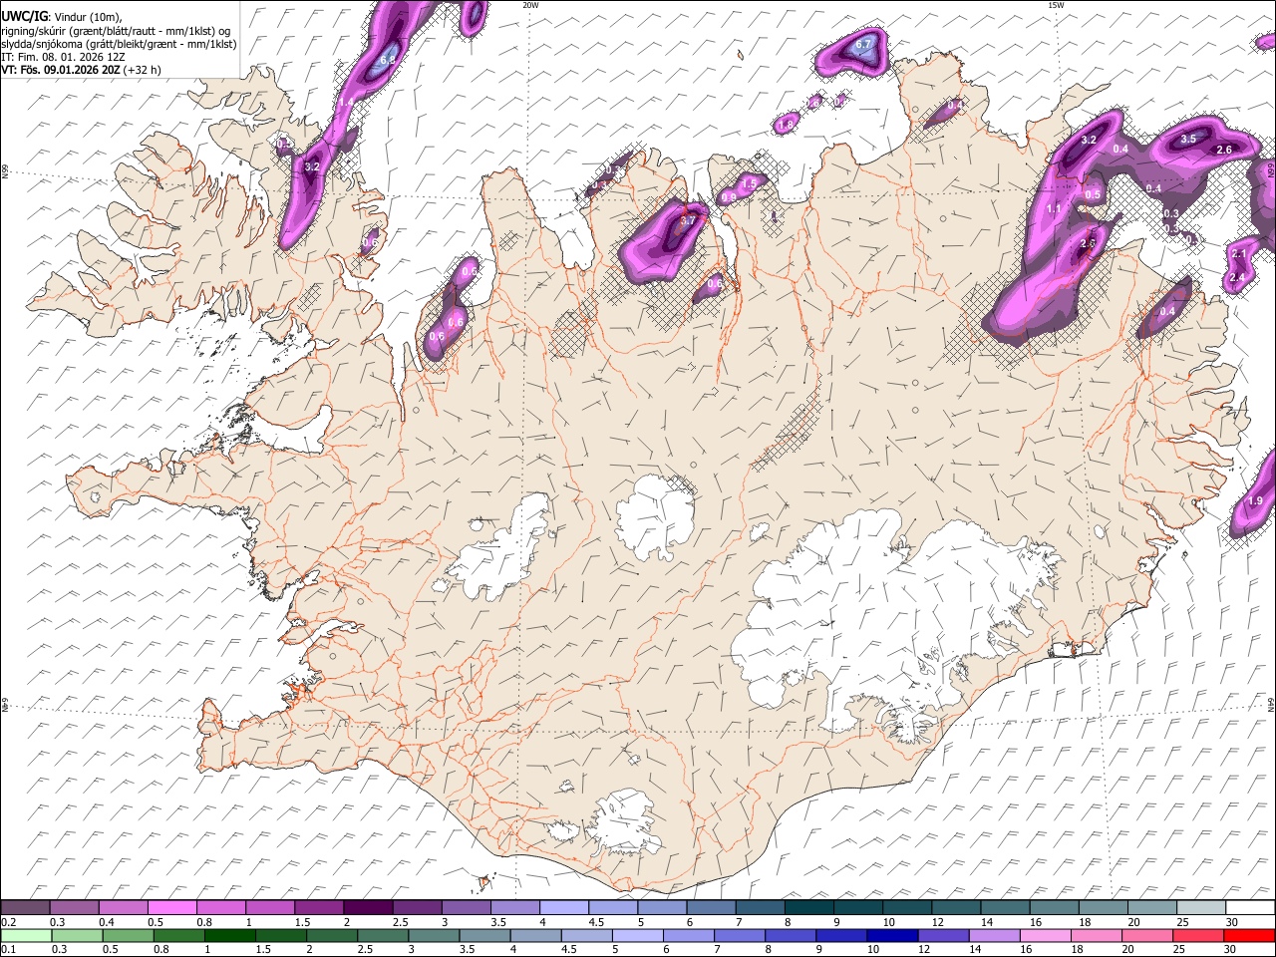Click the UWC/IG title text
The width and height of the screenshot is (1276, 957).
point(25,16)
